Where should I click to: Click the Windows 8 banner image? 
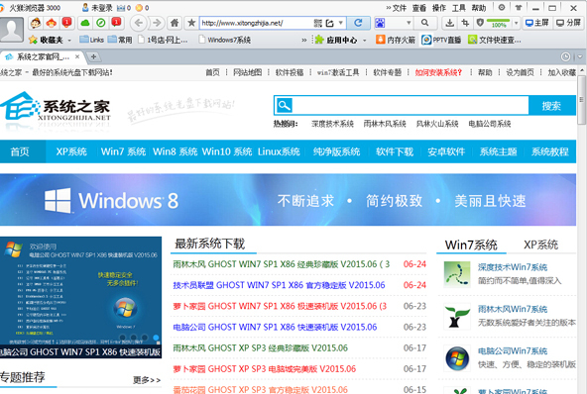pos(288,200)
